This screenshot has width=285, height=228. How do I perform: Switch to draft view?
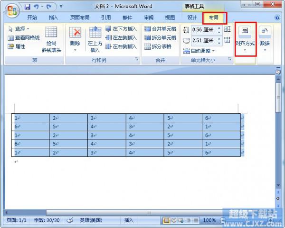pos(196,220)
